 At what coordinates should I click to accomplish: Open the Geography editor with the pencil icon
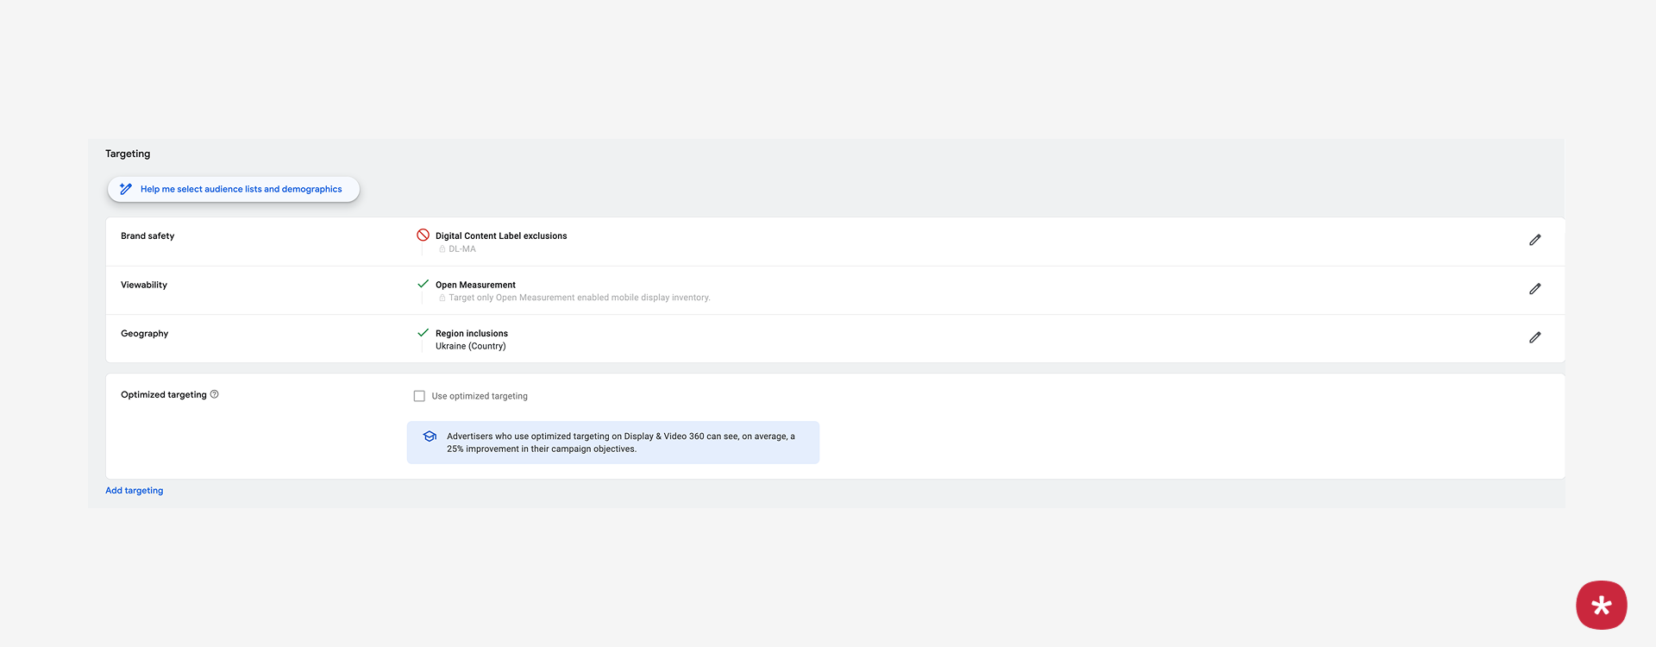(x=1534, y=337)
